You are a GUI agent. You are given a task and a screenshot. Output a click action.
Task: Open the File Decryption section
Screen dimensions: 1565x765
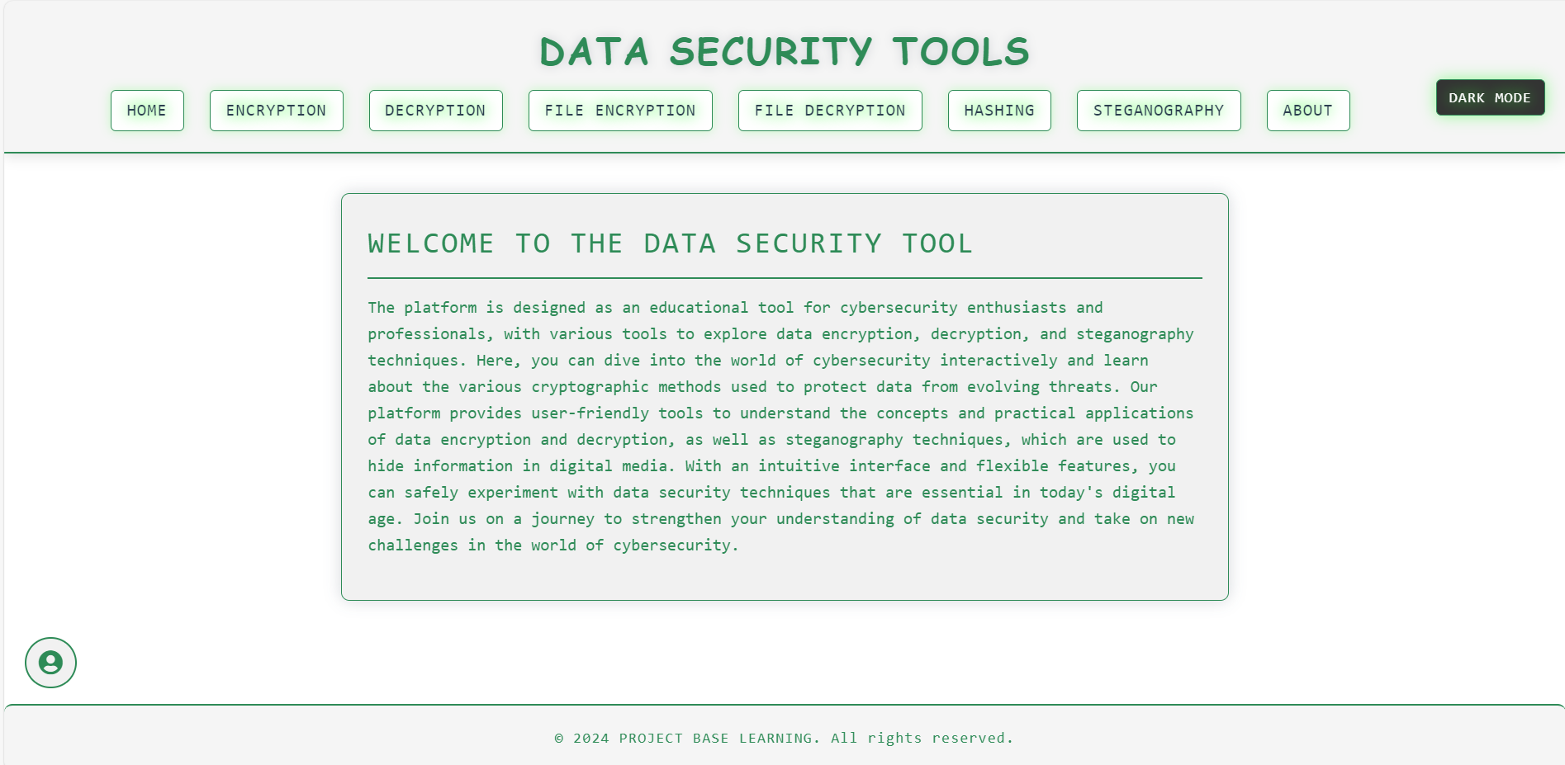(830, 111)
